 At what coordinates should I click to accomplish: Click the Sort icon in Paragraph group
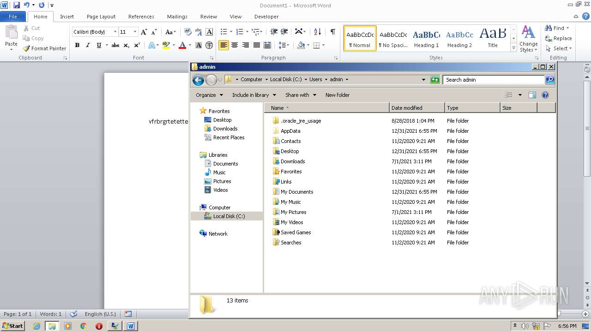pyautogui.click(x=317, y=32)
